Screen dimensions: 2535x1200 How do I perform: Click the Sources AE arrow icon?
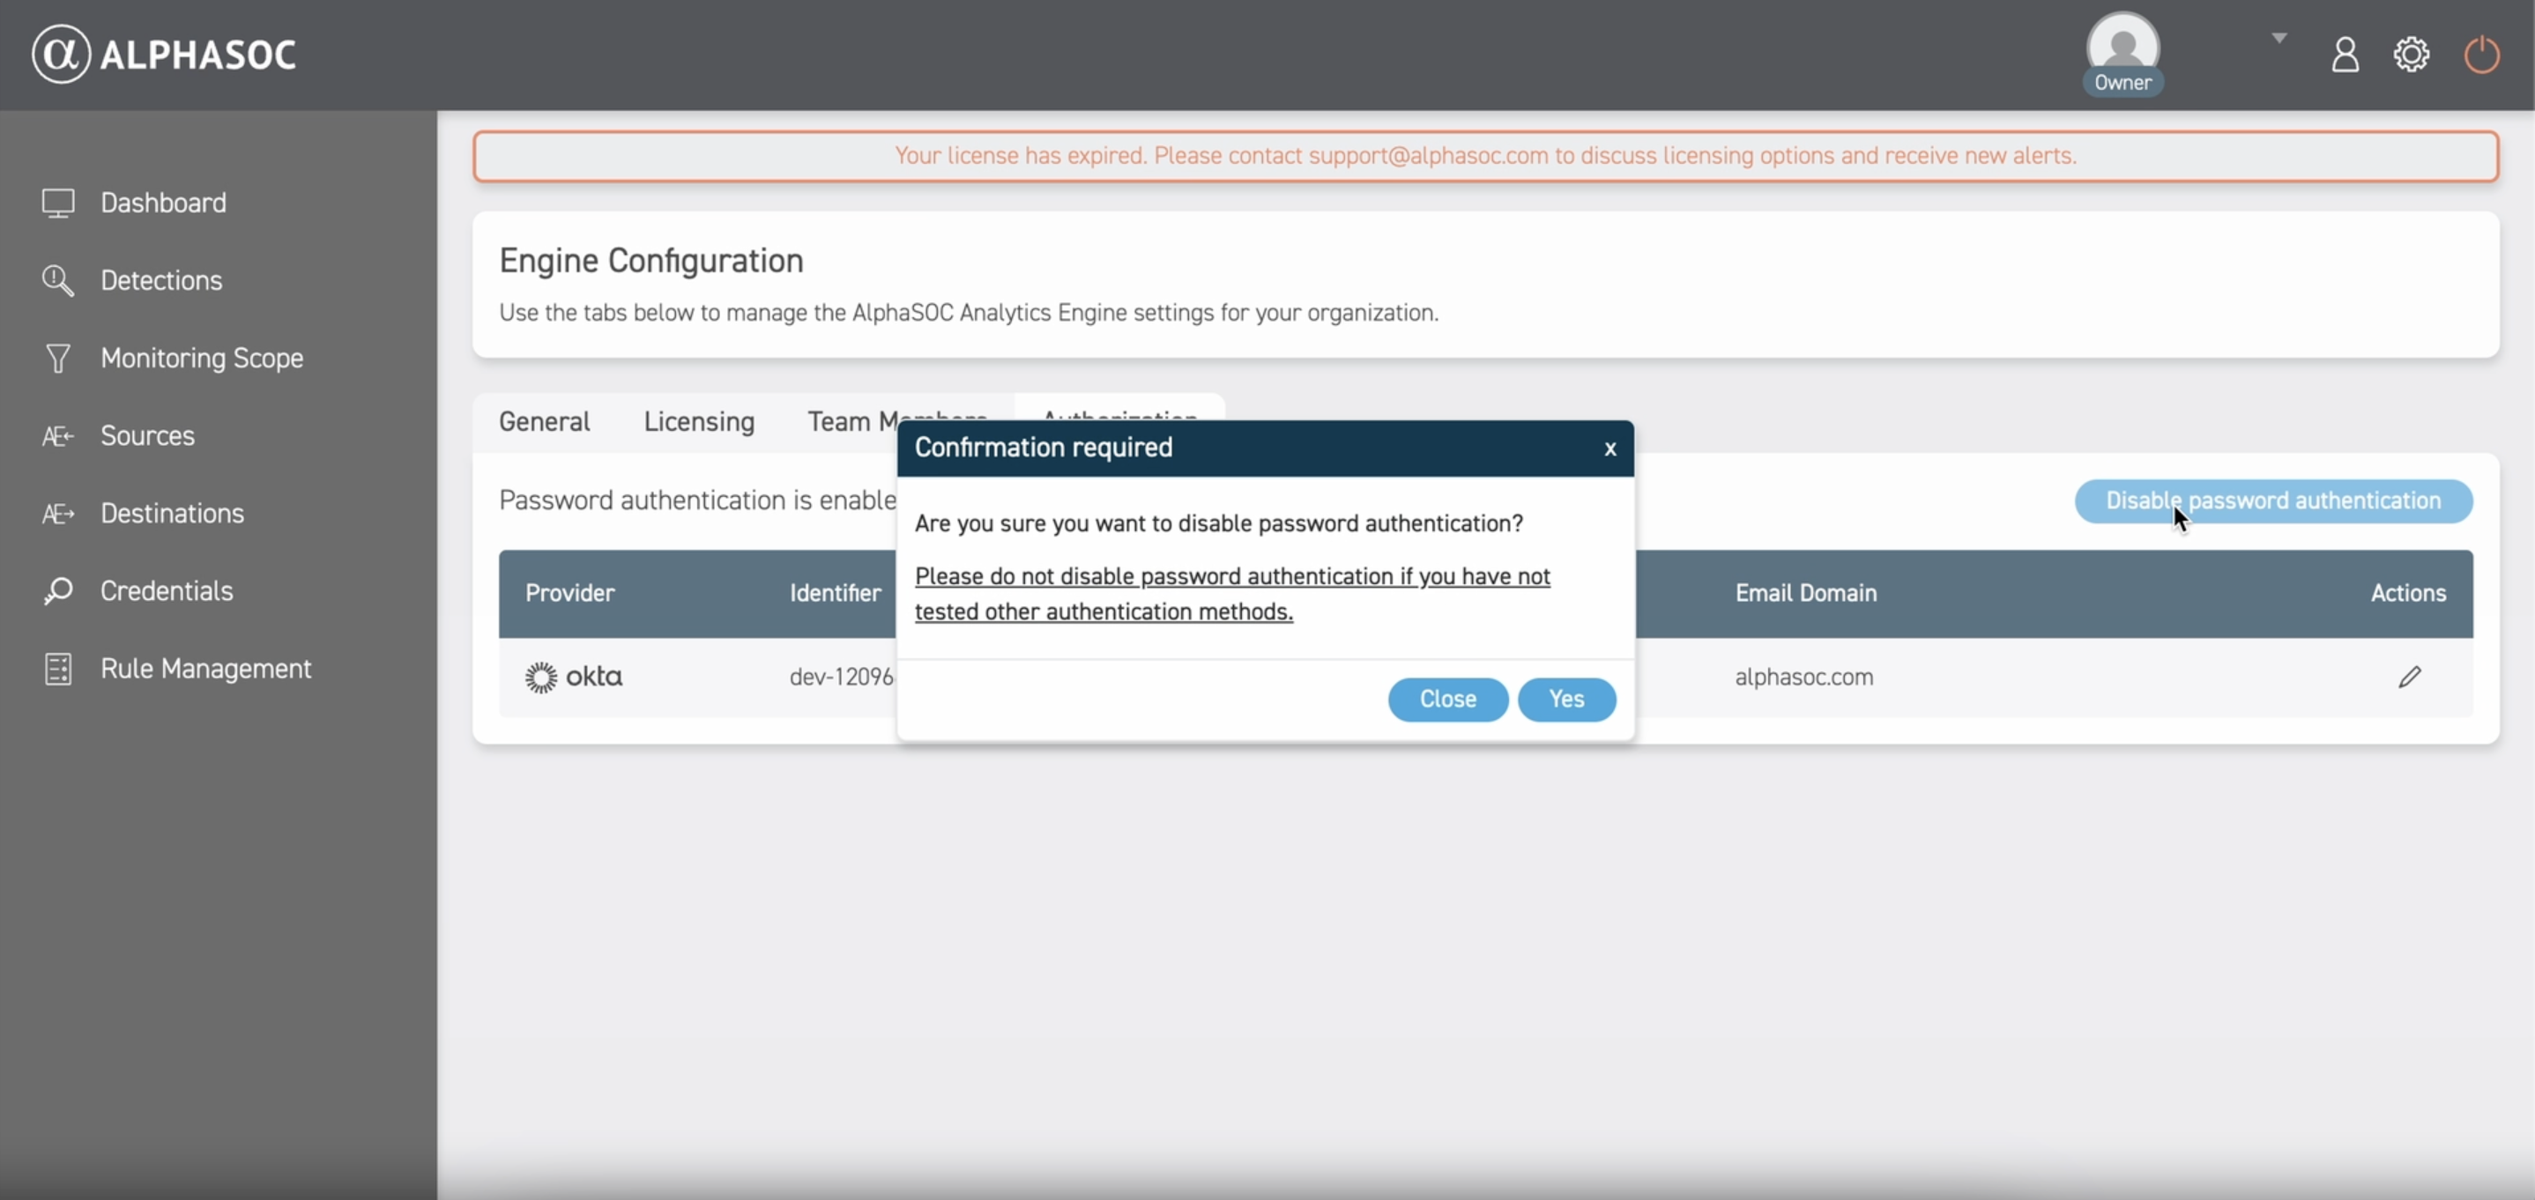[58, 436]
